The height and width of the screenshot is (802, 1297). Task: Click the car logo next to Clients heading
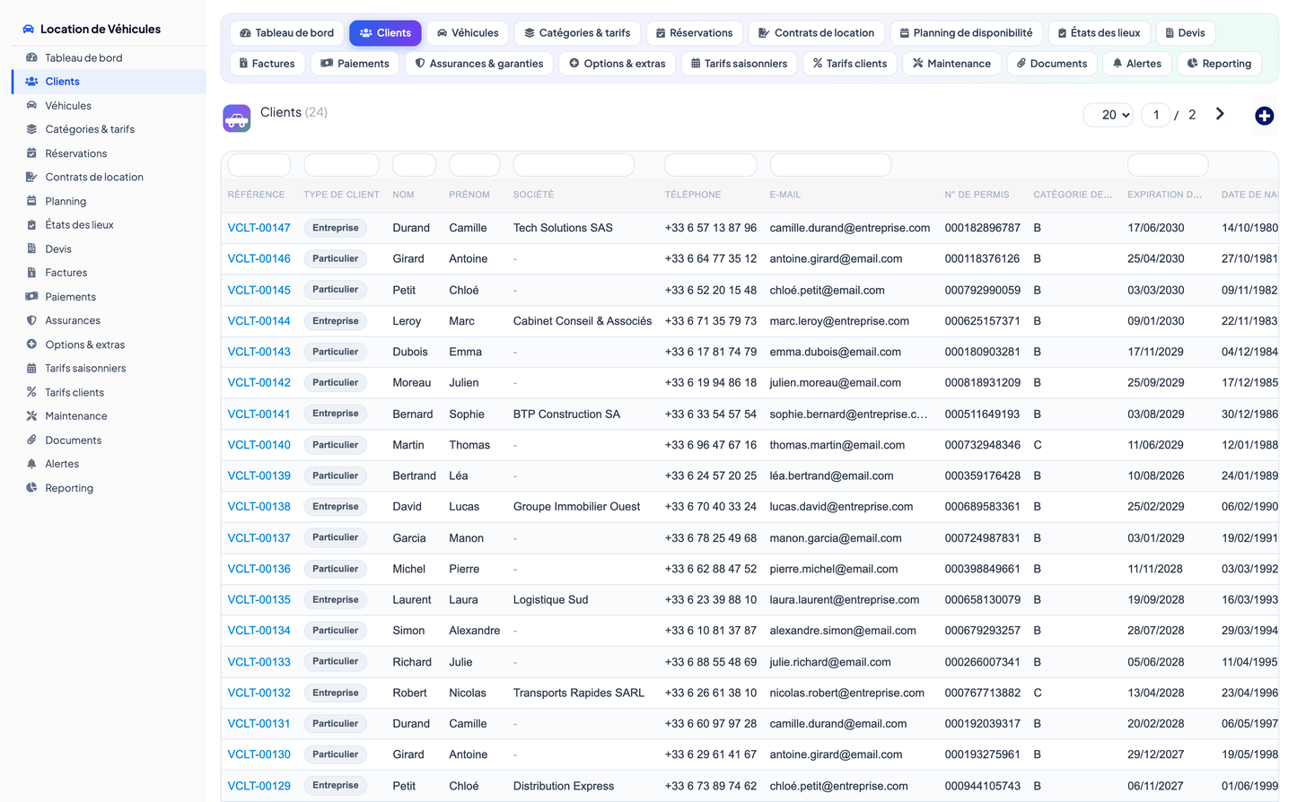(x=237, y=118)
